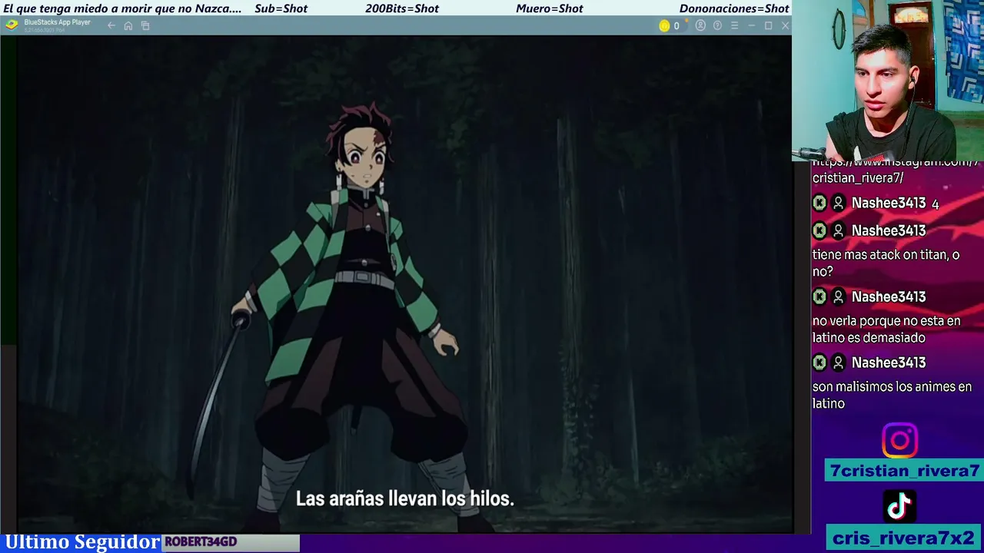Click the streamer webcam feed
Image resolution: width=984 pixels, height=553 pixels.
tap(888, 80)
